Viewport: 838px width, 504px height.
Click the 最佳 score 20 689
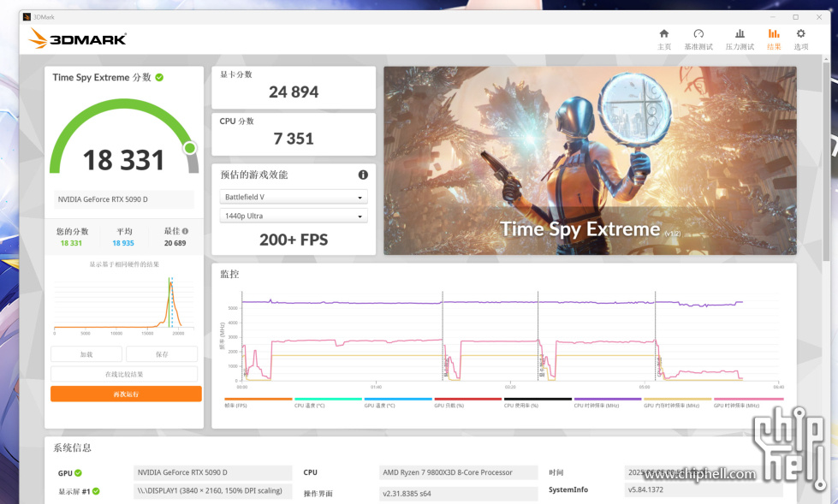pos(175,243)
